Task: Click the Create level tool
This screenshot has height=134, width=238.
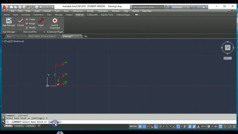Action: tap(30, 19)
